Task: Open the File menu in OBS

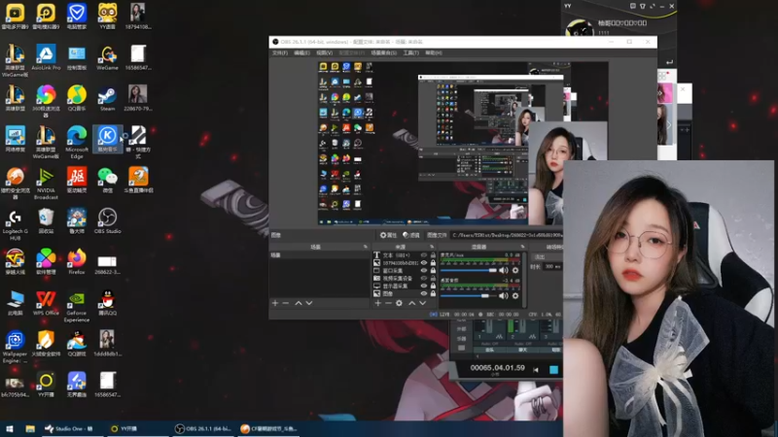Action: tap(280, 53)
